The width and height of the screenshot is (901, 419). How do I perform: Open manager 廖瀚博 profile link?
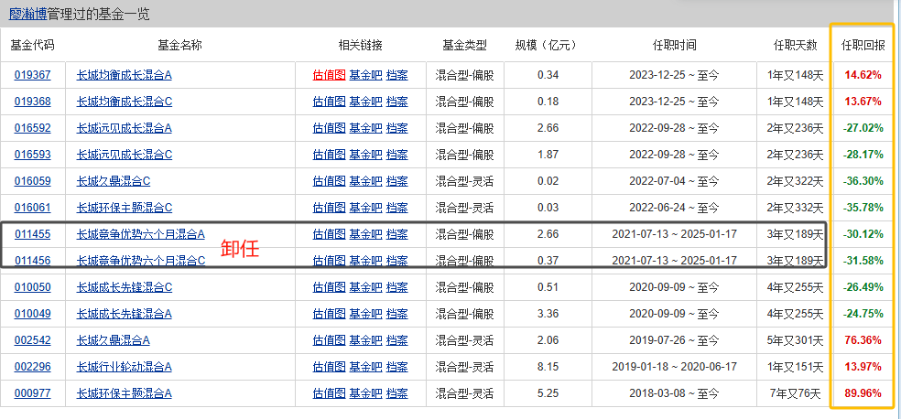tap(27, 15)
